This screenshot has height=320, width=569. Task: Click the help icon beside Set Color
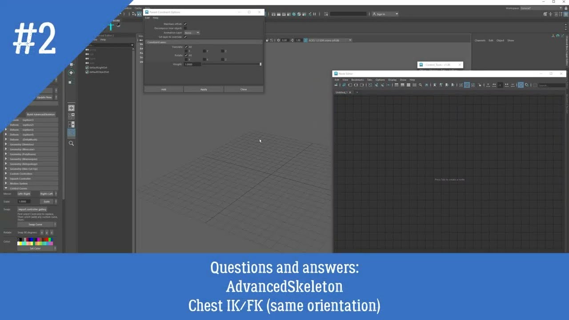[55, 248]
